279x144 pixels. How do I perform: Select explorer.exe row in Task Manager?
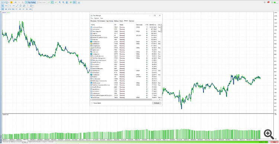(125, 44)
